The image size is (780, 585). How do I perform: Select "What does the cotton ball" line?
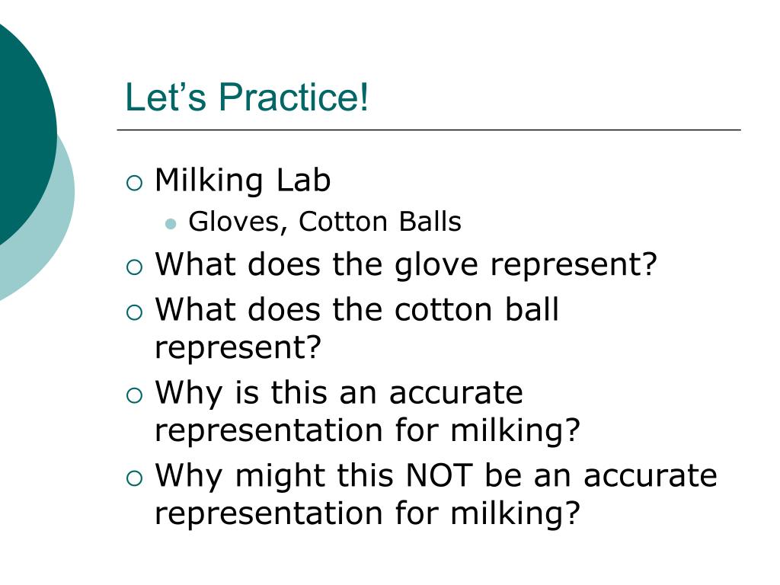click(x=356, y=309)
